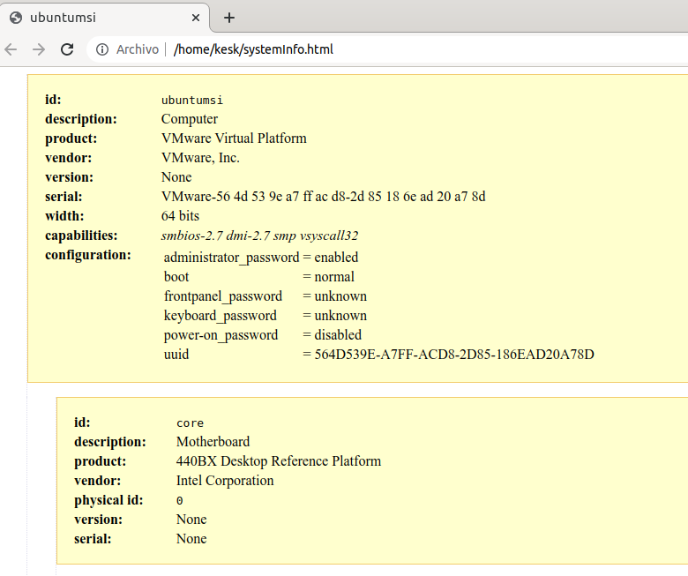The height and width of the screenshot is (576, 688).
Task: Click the description value 'Computer'
Action: coord(190,119)
